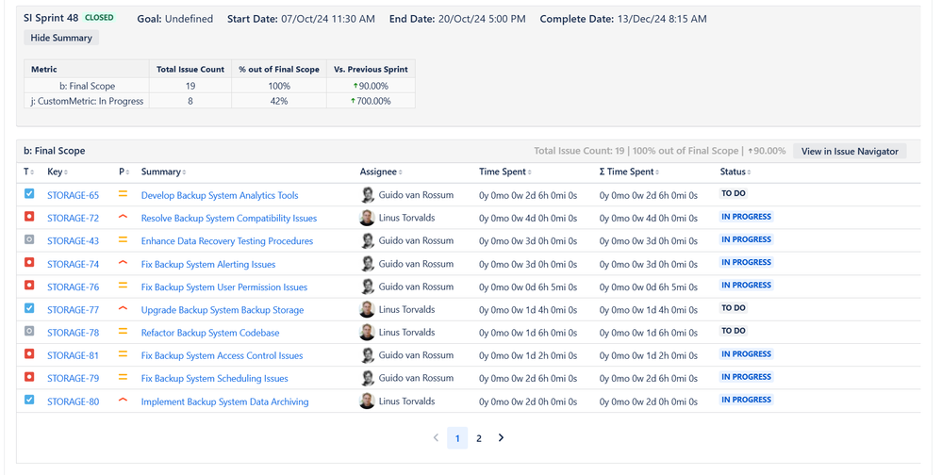
Task: Open Enhance Data Recovery Testing Procedures
Action: [x=227, y=241]
